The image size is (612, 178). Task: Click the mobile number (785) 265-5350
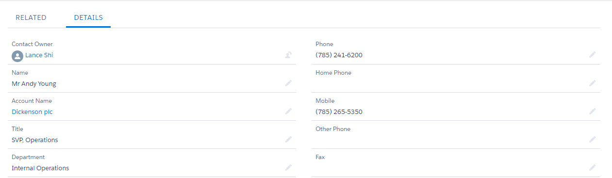(x=339, y=112)
